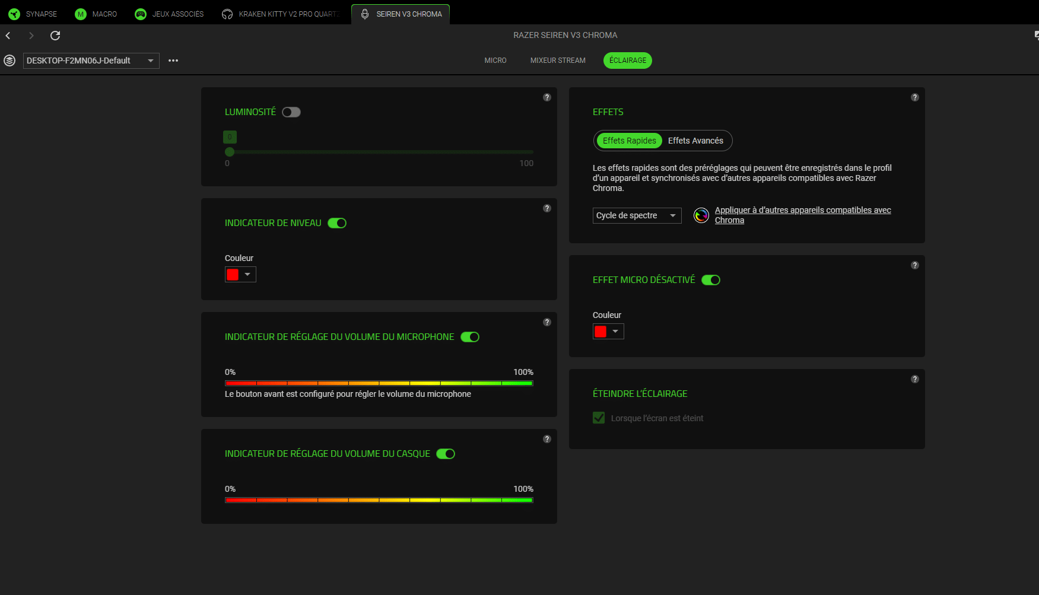1039x595 pixels.
Task: Select Effets Avancés mode
Action: click(695, 141)
